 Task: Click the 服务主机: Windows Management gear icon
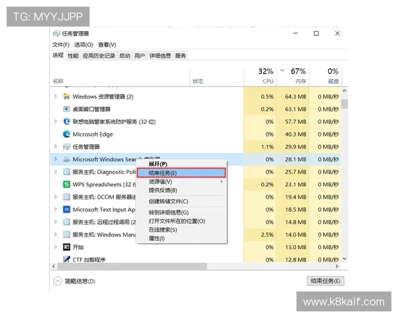tap(66, 235)
